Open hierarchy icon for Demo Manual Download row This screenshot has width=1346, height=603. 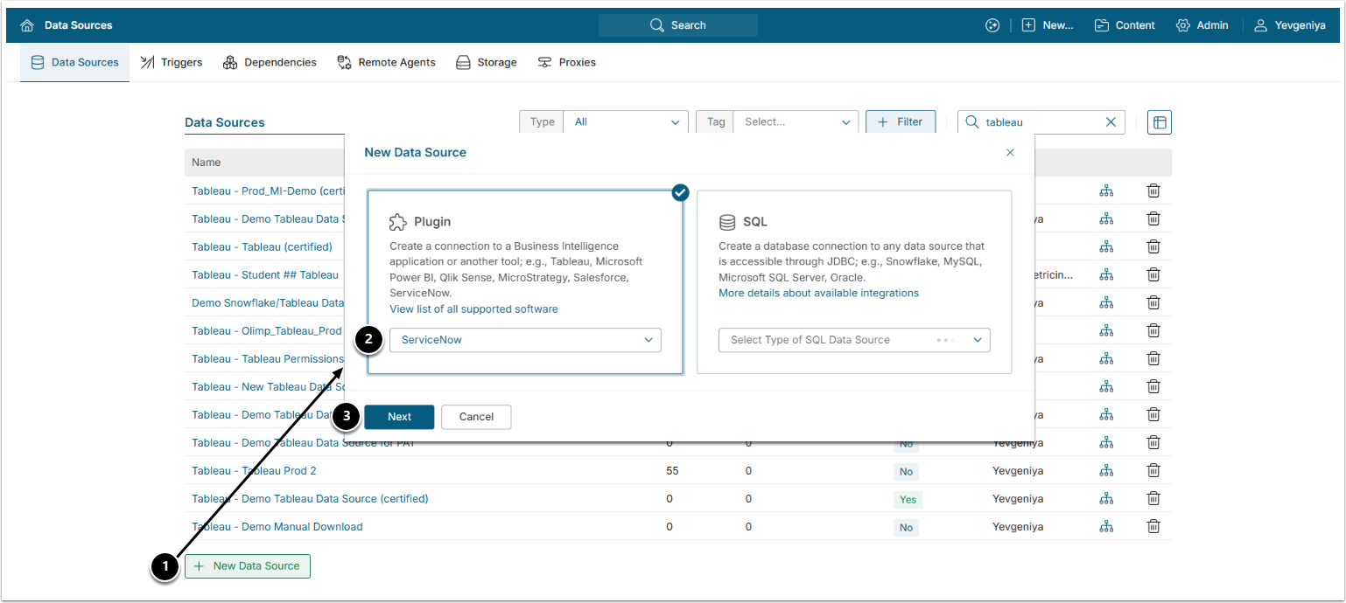[1106, 526]
